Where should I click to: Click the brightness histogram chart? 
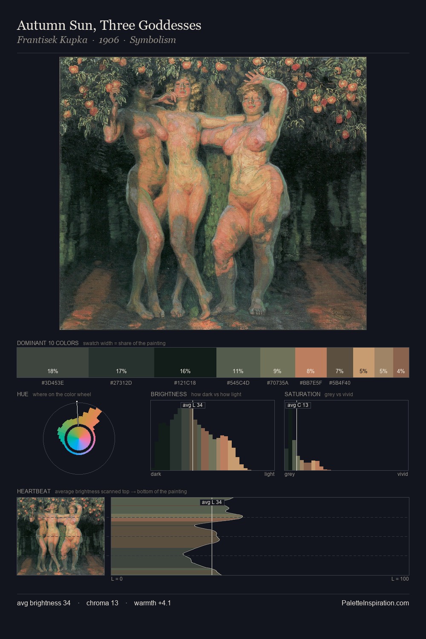tap(213, 435)
